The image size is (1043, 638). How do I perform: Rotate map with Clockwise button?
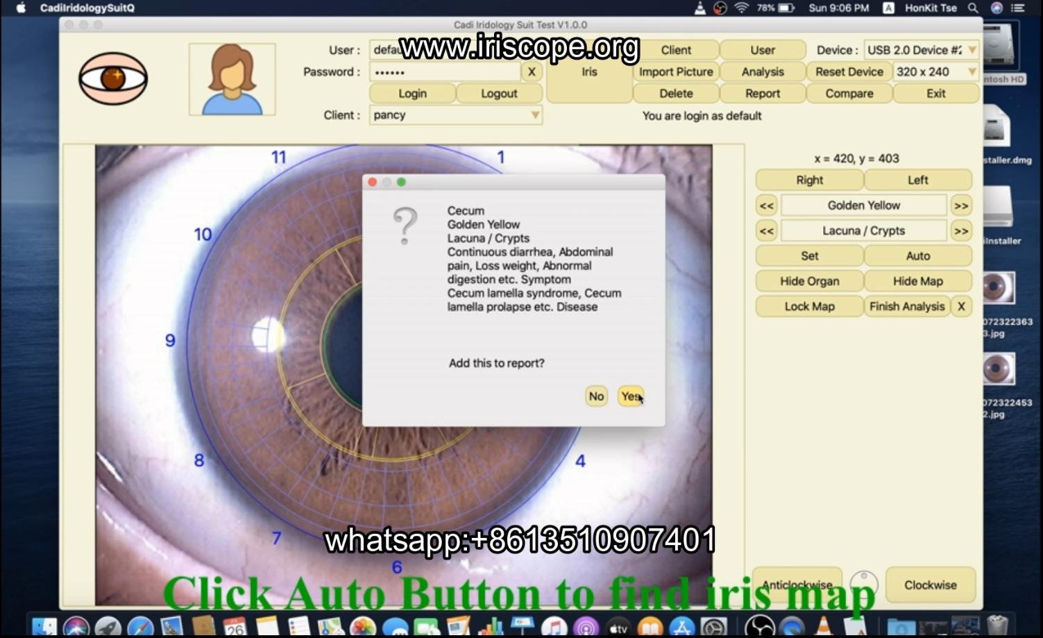(931, 585)
